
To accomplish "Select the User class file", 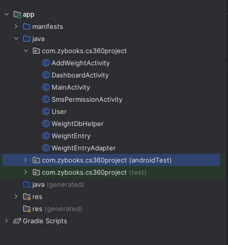I will pos(59,112).
